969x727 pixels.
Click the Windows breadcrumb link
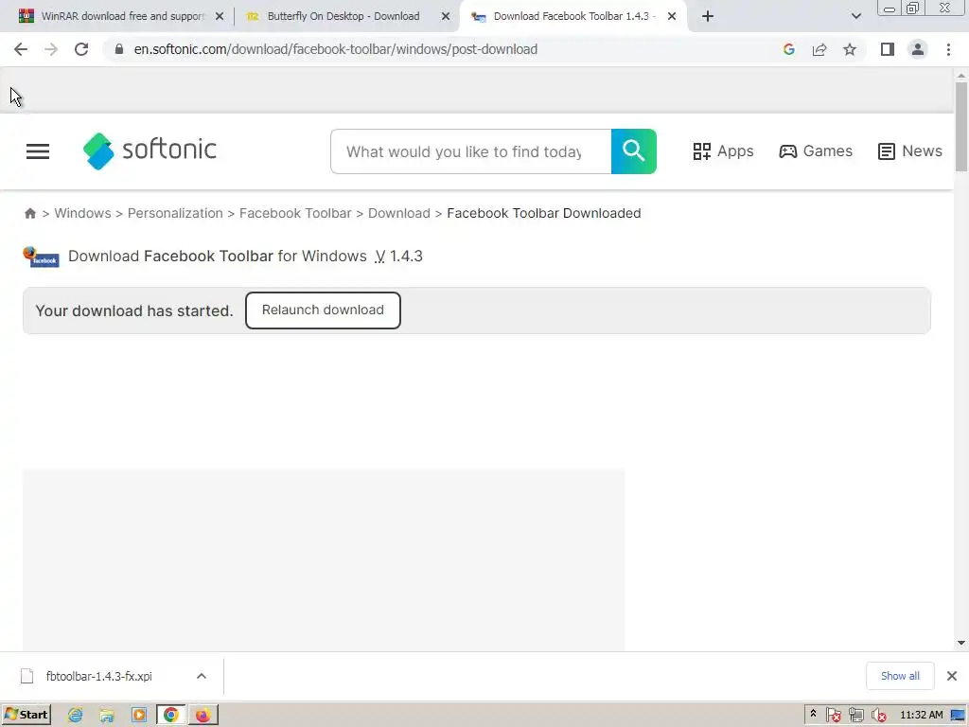[x=83, y=213]
